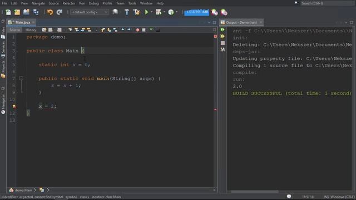Toggle INS insert mode in status bar
Image resolution: width=356 pixels, height=200 pixels.
(x=327, y=197)
